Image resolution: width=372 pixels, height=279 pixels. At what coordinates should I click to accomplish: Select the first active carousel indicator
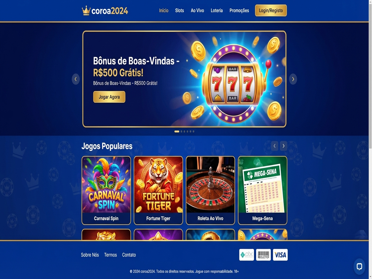[177, 131]
